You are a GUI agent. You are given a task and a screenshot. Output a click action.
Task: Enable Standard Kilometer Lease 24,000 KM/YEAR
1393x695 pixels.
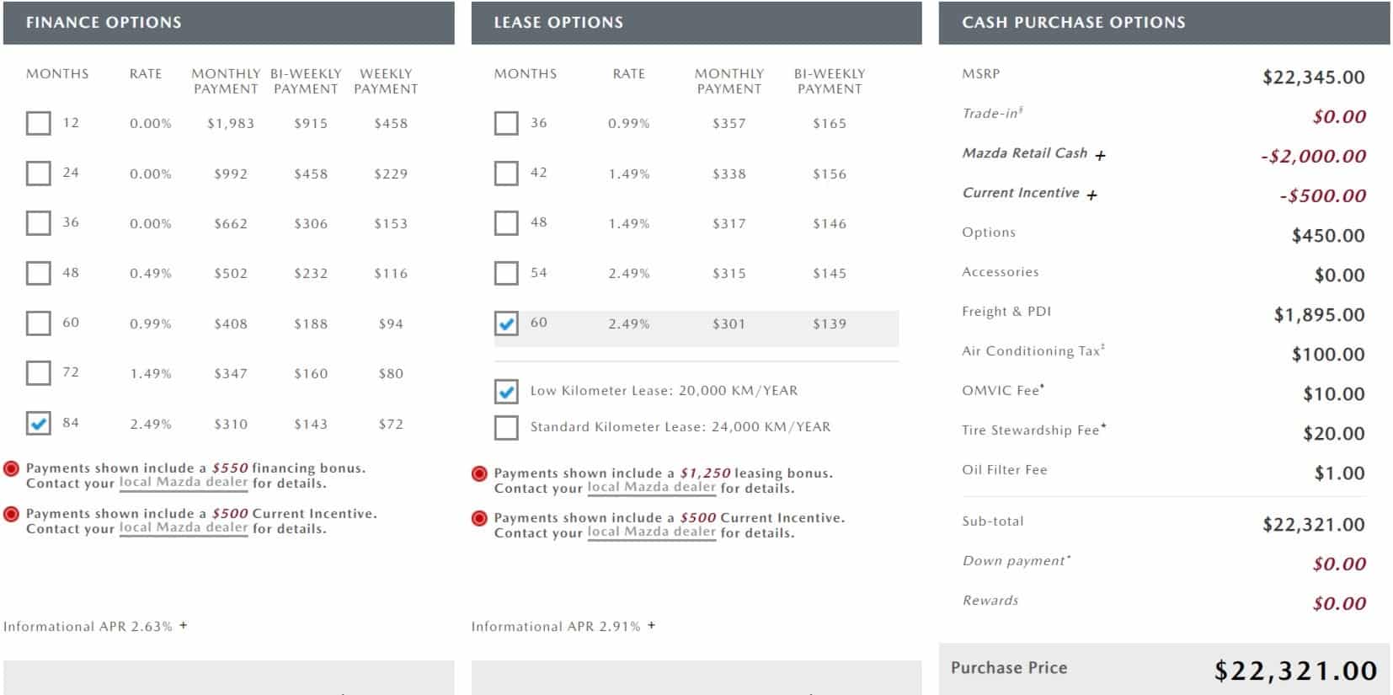point(506,427)
